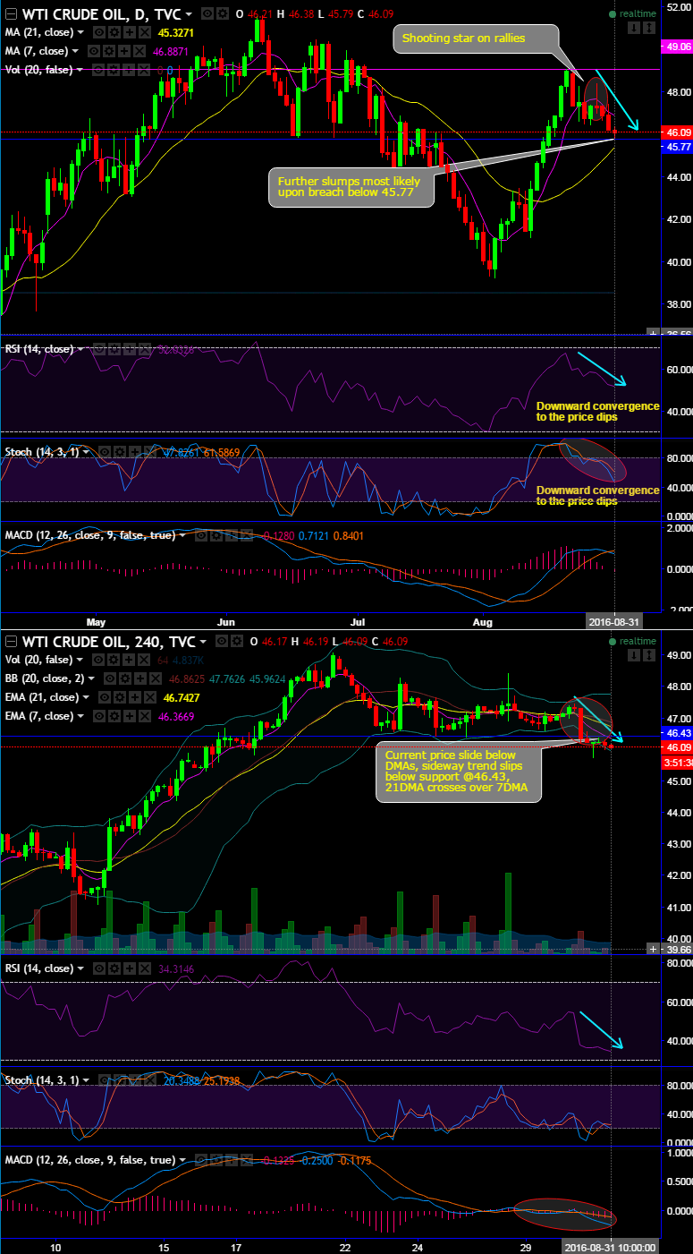Open settings gear for MA (21, close)

pos(114,32)
